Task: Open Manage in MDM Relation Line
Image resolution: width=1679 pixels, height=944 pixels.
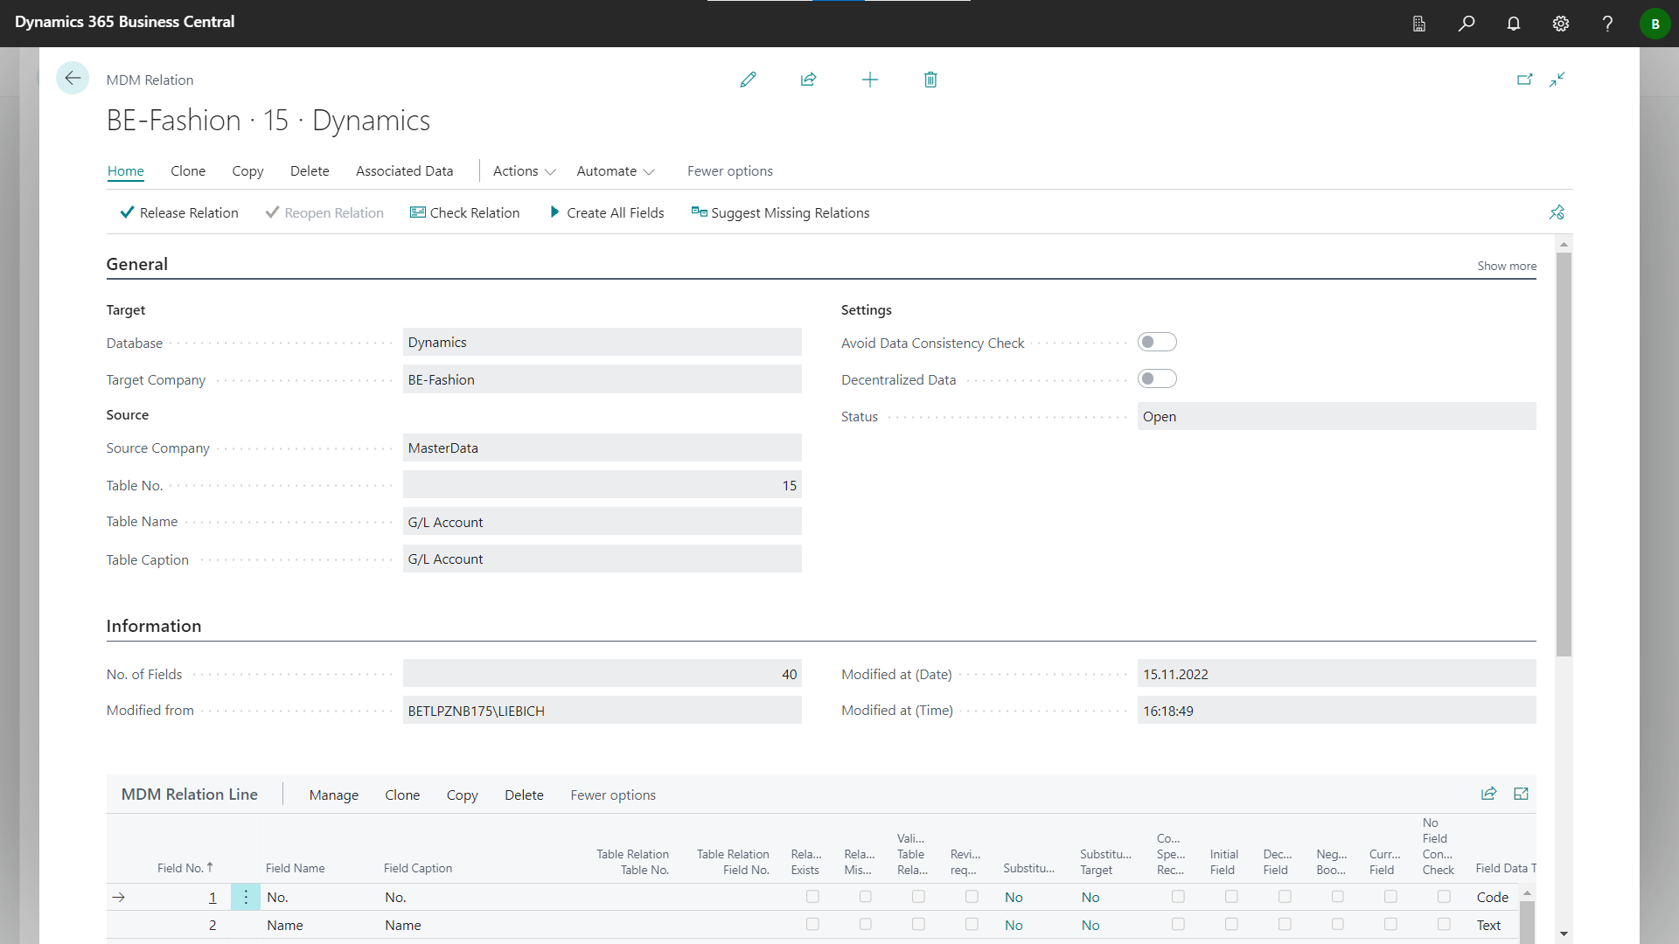Action: coord(334,795)
